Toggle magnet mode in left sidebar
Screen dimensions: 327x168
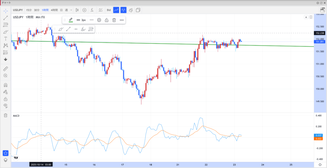coord(5,85)
